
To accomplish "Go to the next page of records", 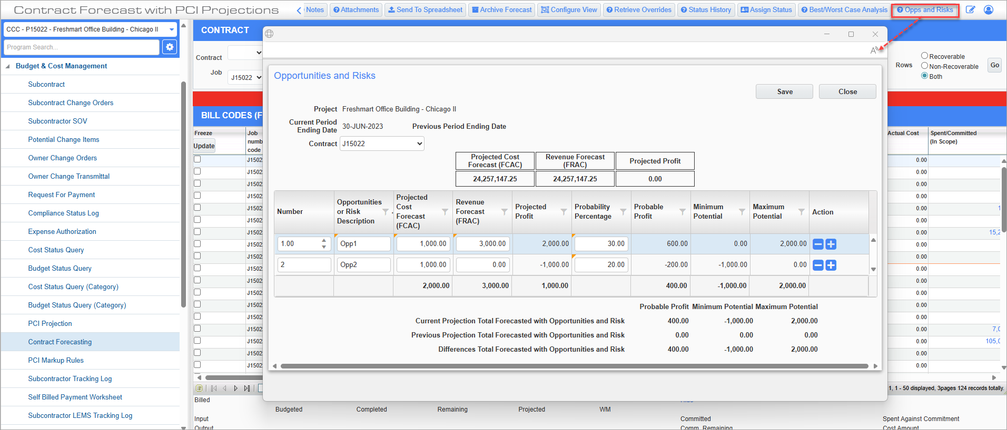I will tap(235, 388).
